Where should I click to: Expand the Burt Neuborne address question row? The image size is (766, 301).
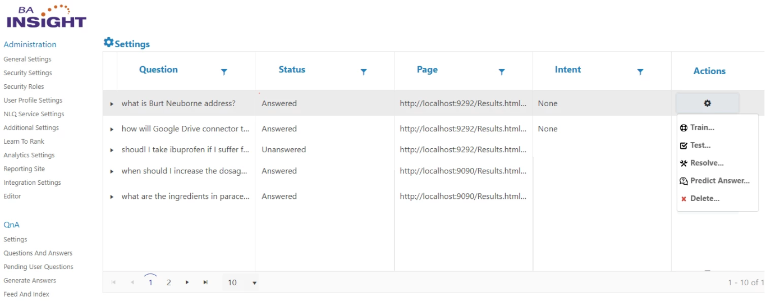pyautogui.click(x=112, y=104)
